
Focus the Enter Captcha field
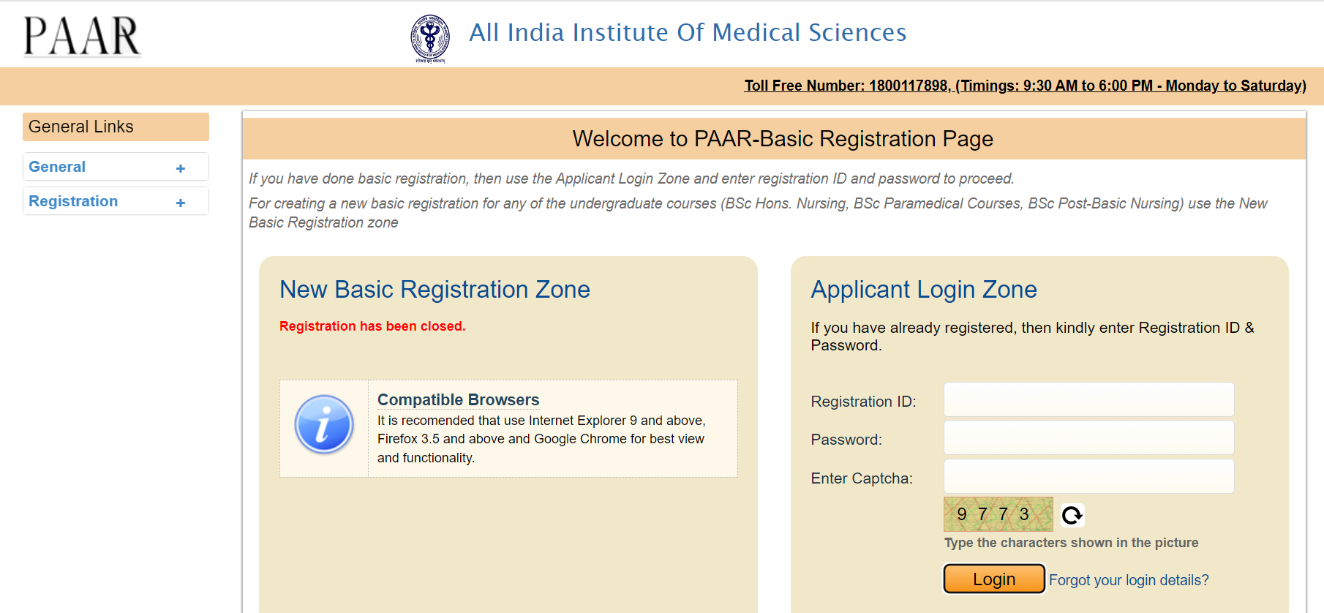tap(1088, 476)
